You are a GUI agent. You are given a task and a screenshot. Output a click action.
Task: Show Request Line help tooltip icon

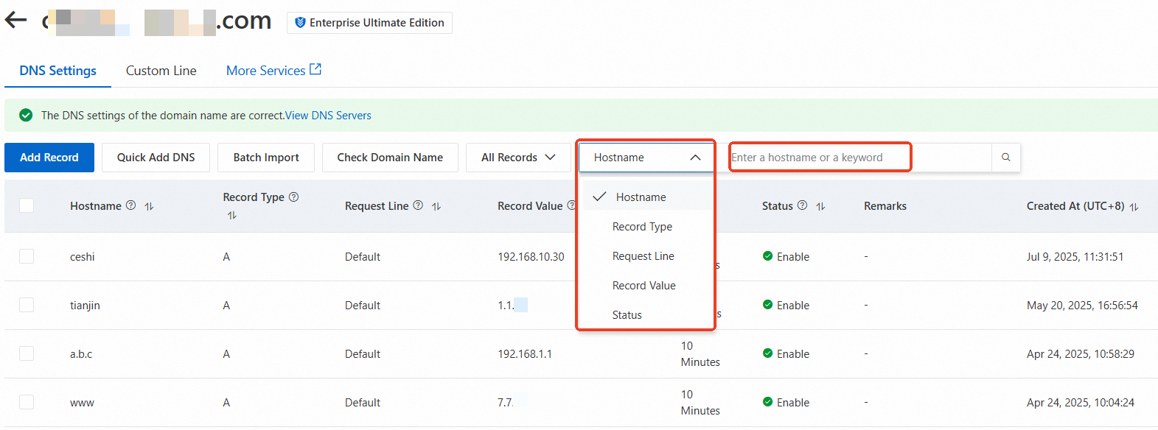tap(418, 205)
